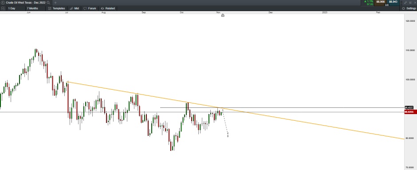The image size is (417, 170).
Task: Click the time axis marker near Nov
Action: 223,15
